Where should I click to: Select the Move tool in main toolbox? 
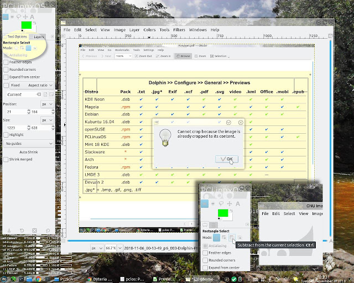[25, 17]
